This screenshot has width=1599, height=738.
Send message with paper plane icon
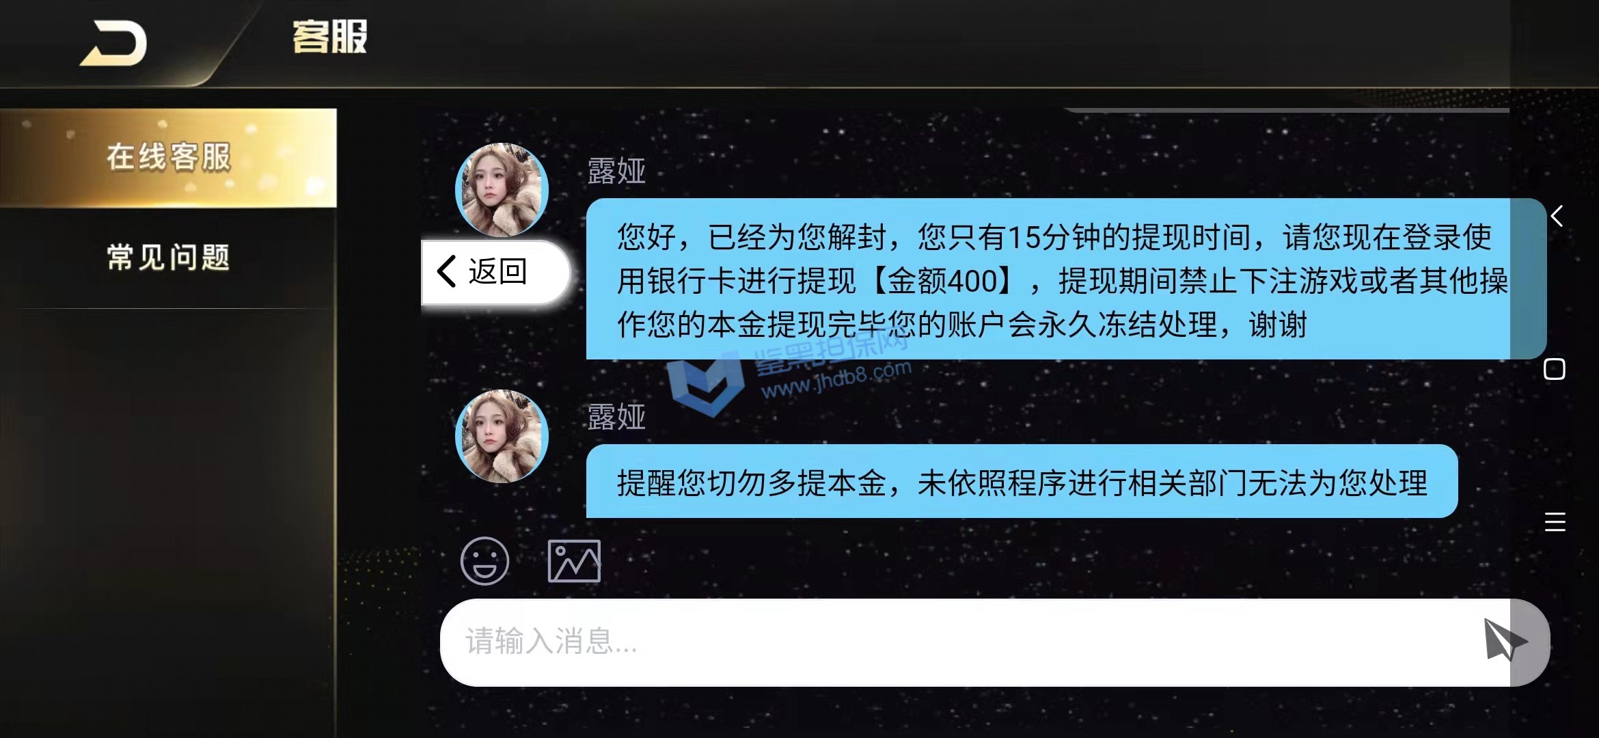coord(1504,640)
